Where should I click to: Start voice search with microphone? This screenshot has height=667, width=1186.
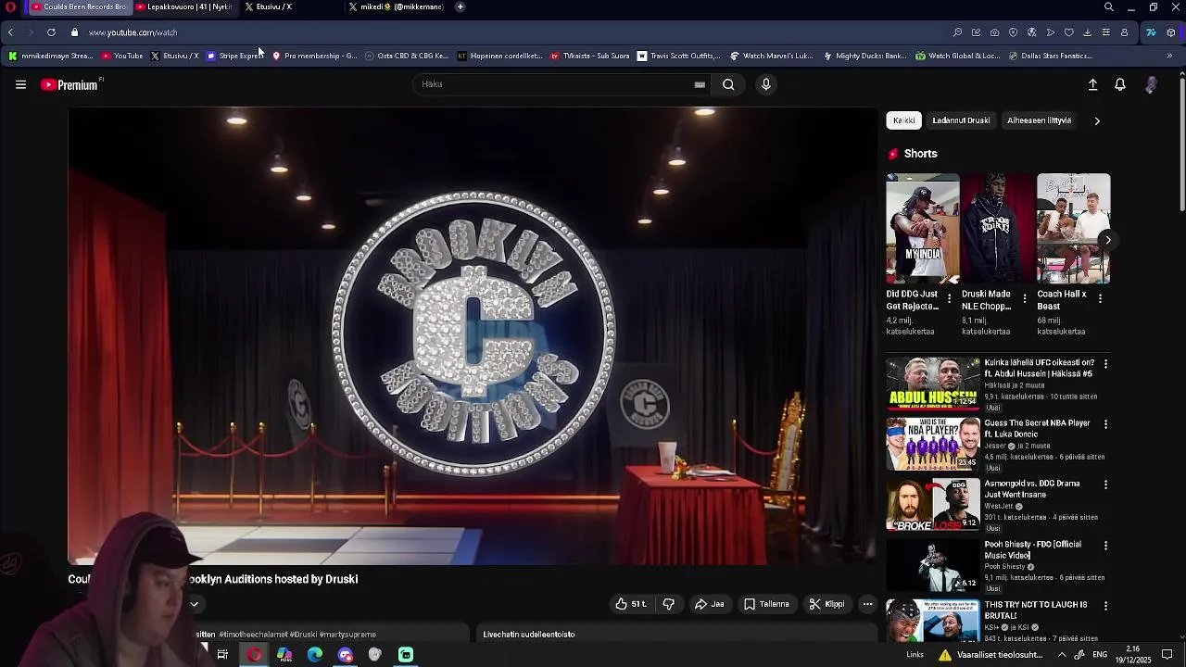765,84
